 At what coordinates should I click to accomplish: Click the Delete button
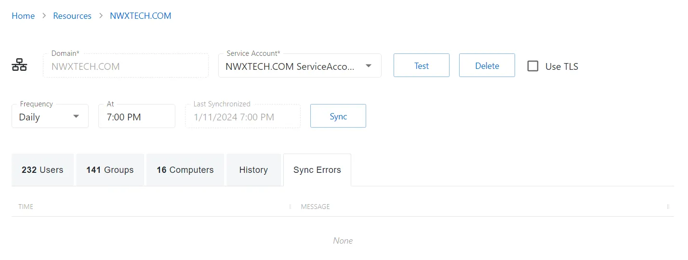tap(487, 65)
